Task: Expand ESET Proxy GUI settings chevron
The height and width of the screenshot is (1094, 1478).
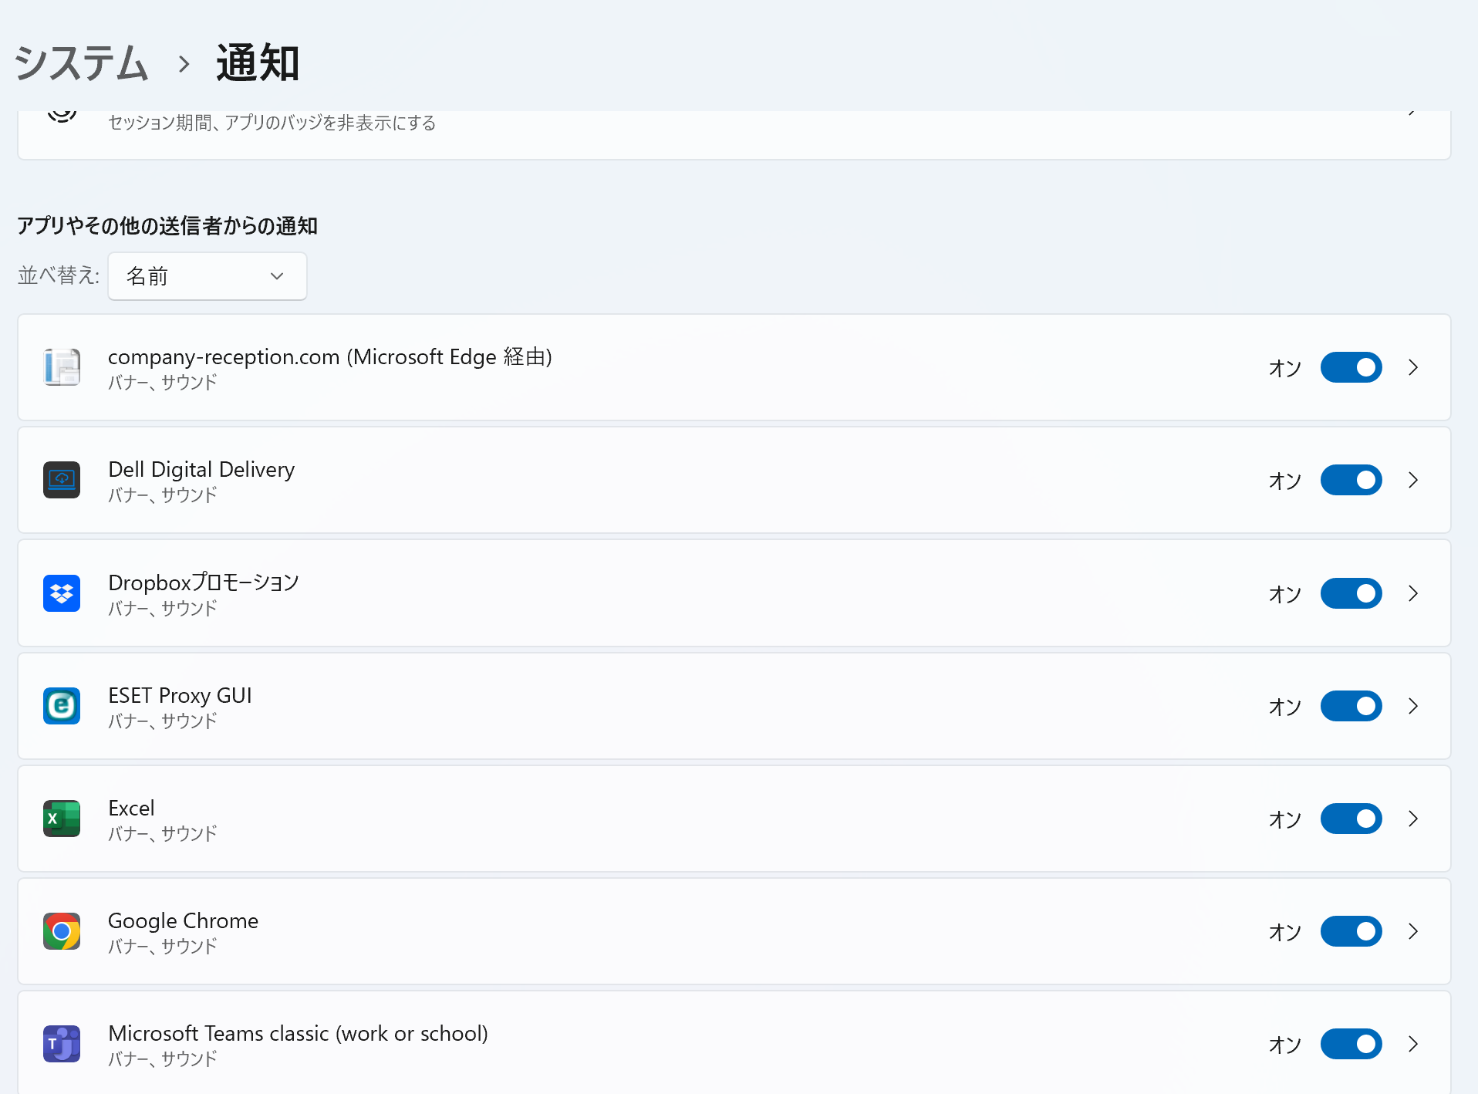Action: [x=1413, y=706]
